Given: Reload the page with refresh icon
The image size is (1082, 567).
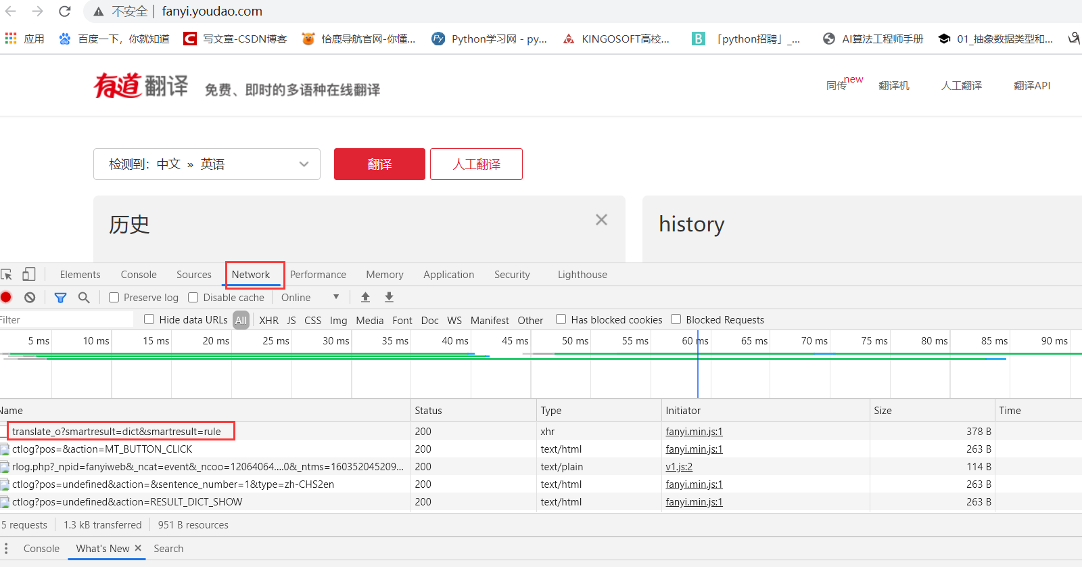Looking at the screenshot, I should click(x=64, y=11).
